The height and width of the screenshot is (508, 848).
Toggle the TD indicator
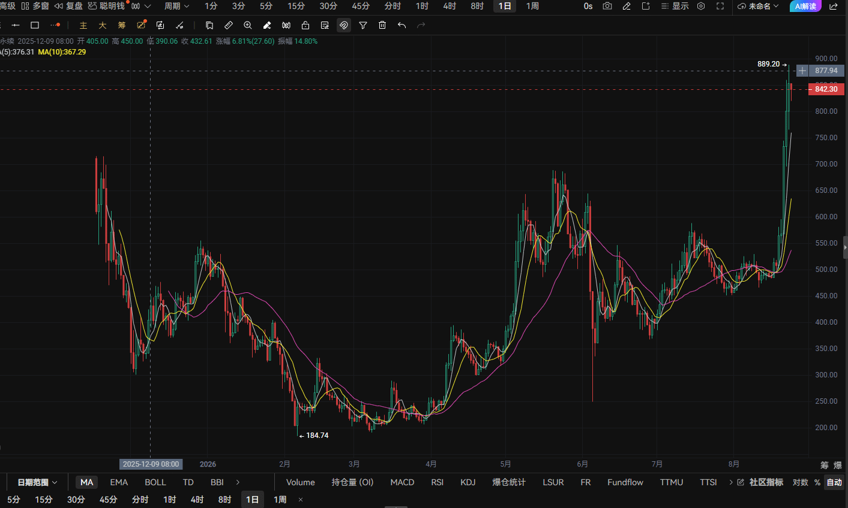pyautogui.click(x=188, y=482)
